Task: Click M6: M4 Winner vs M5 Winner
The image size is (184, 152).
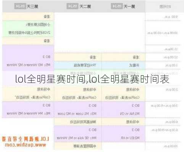Action: [29, 114]
